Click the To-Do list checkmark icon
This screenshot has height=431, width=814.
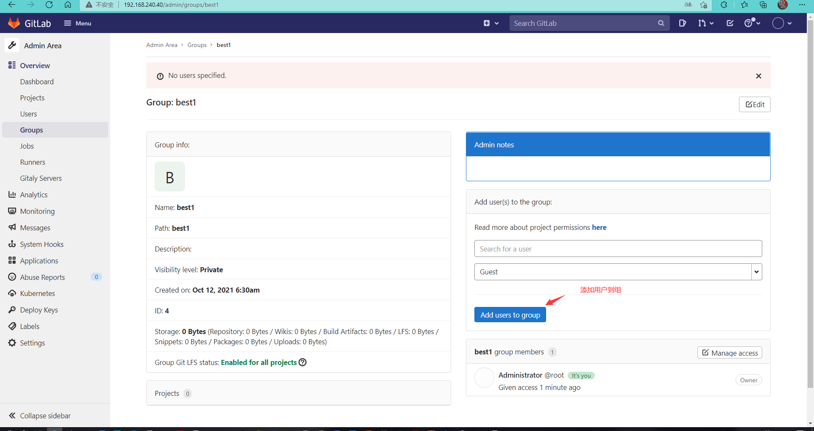[x=730, y=23]
